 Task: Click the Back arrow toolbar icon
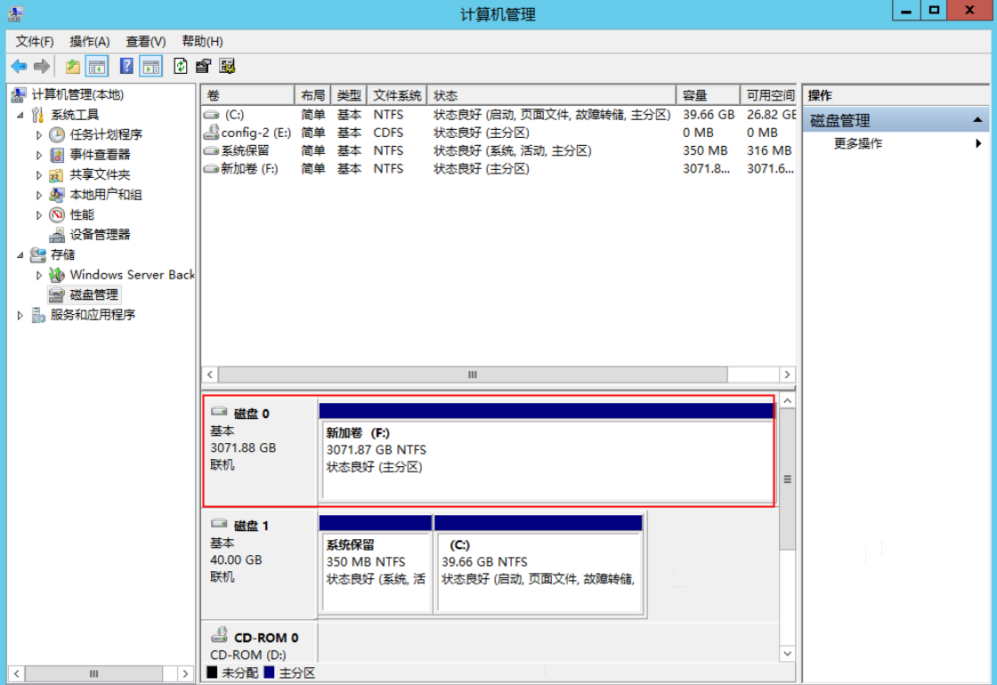(19, 66)
